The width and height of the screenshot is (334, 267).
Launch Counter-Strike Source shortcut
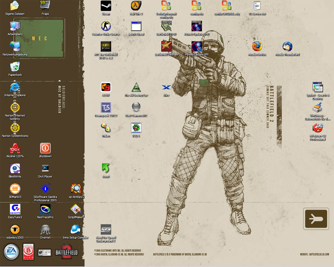(106, 26)
